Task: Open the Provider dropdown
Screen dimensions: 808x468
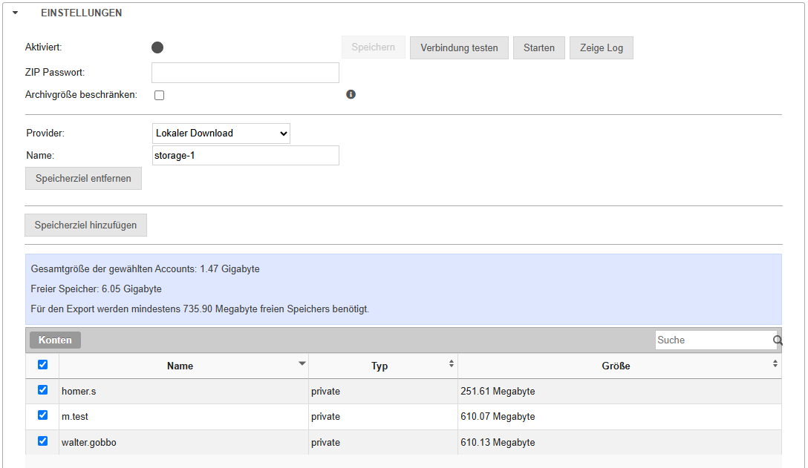Action: [221, 134]
